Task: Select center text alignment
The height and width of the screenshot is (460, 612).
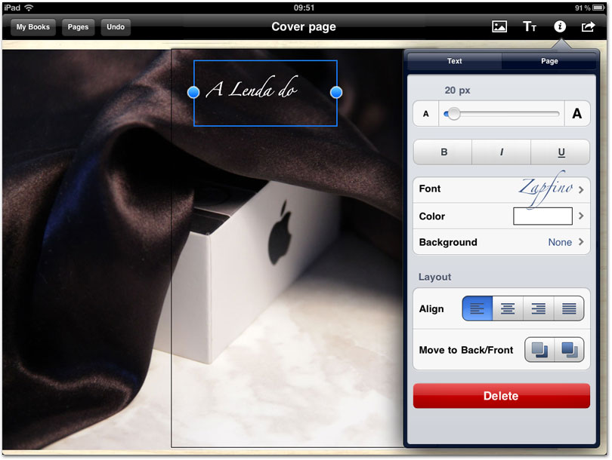Action: [508, 308]
